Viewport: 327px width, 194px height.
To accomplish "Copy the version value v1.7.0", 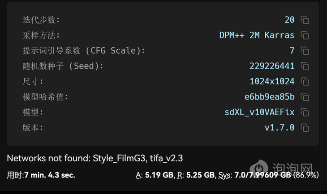I will pyautogui.click(x=305, y=128).
